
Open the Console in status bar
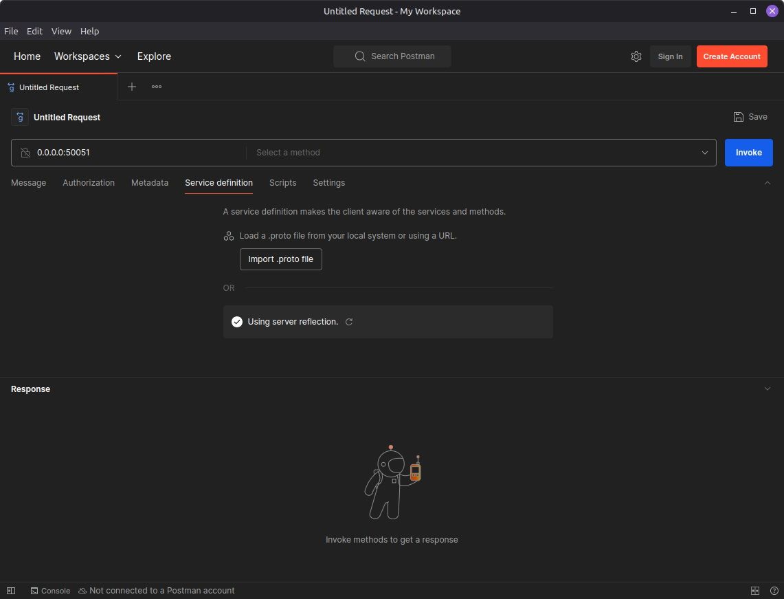50,591
